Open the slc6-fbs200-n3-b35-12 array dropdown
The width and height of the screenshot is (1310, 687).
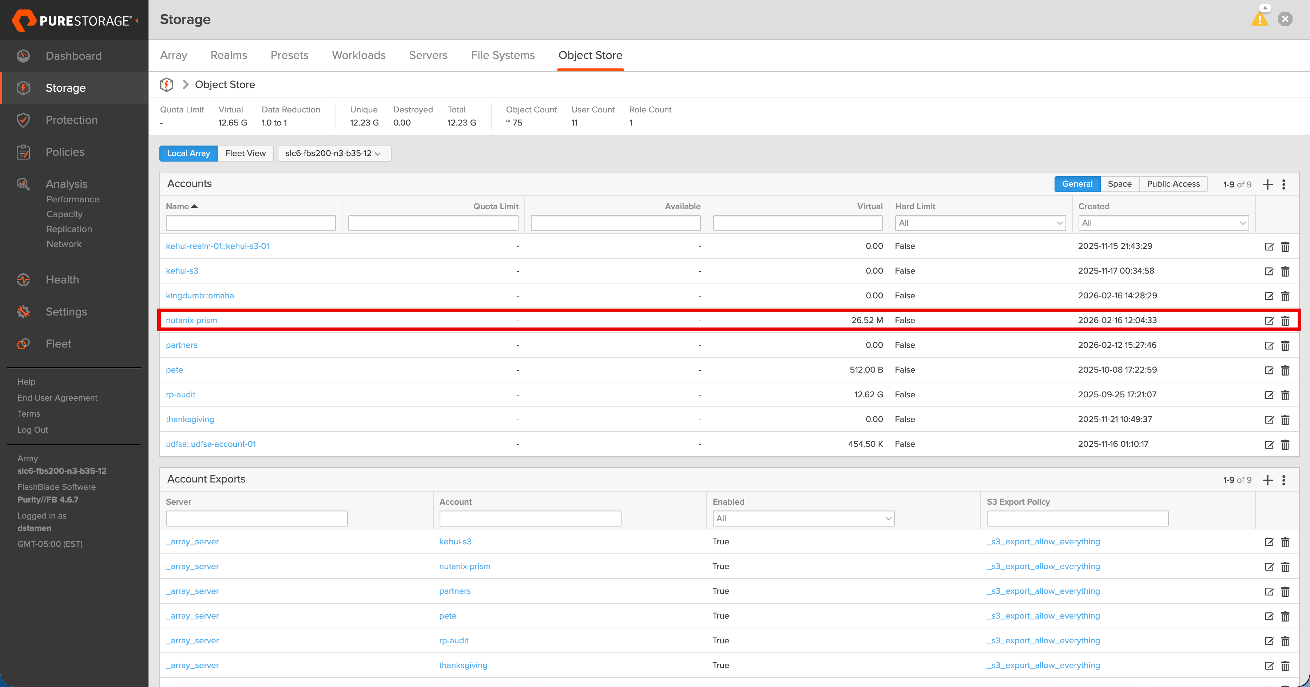click(x=334, y=154)
